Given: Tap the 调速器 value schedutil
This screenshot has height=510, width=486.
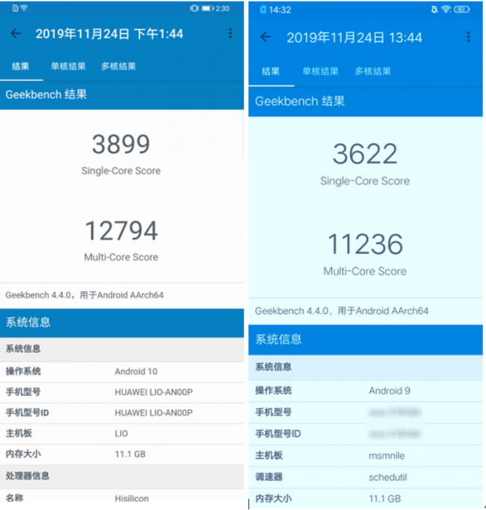Looking at the screenshot, I should [x=388, y=477].
